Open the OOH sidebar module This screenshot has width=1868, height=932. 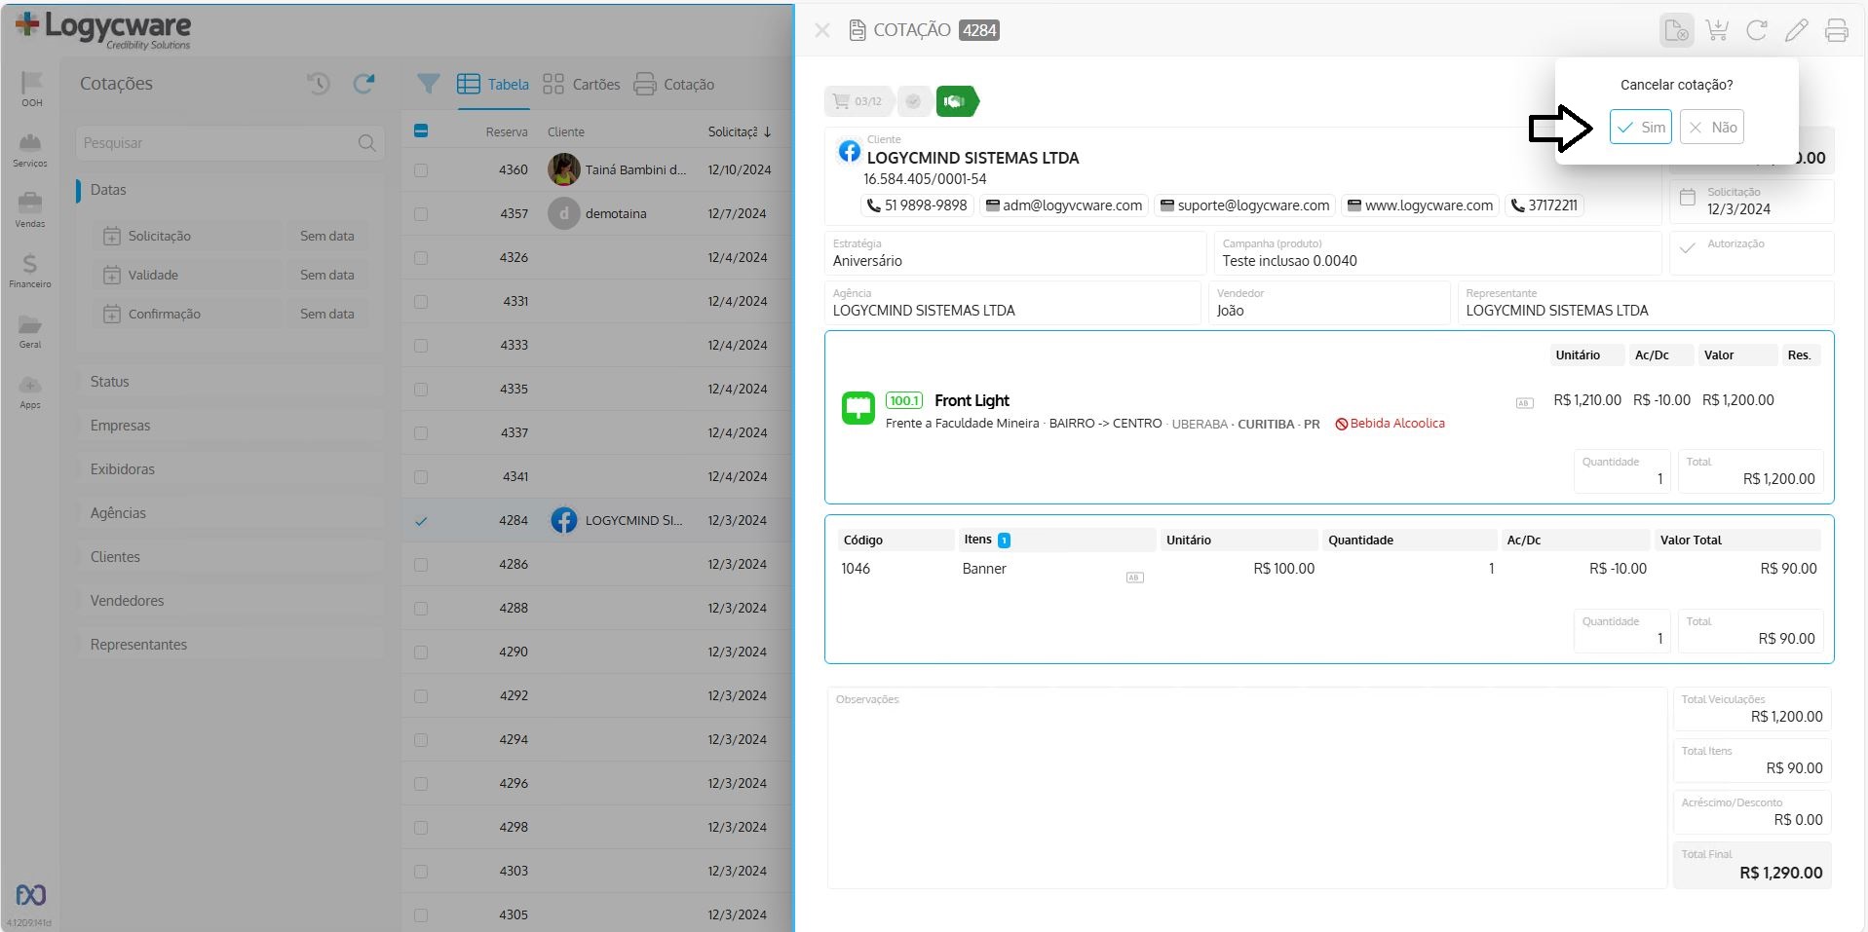[31, 89]
